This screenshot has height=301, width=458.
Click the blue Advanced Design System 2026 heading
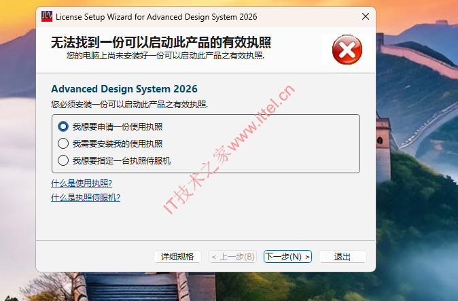point(124,89)
